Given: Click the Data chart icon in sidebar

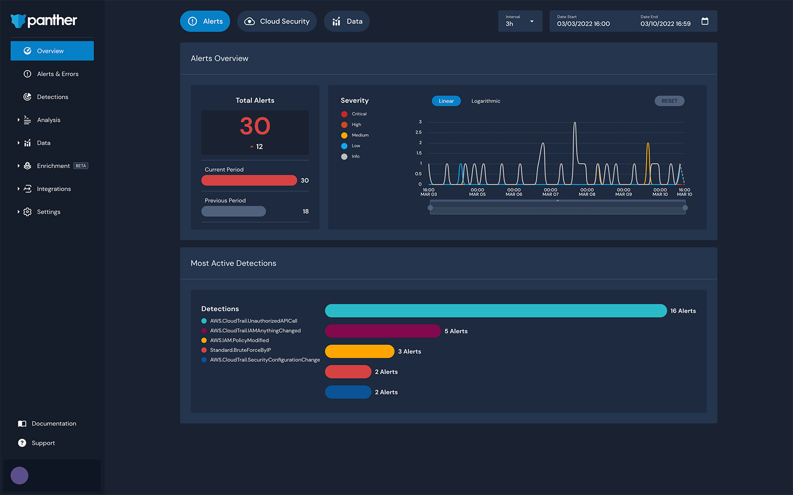Looking at the screenshot, I should coord(27,143).
